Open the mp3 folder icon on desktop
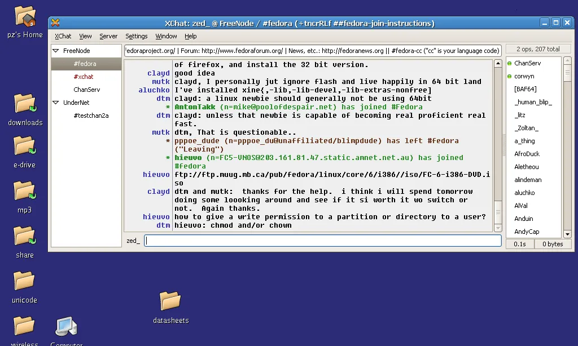578x346 pixels. coord(25,190)
